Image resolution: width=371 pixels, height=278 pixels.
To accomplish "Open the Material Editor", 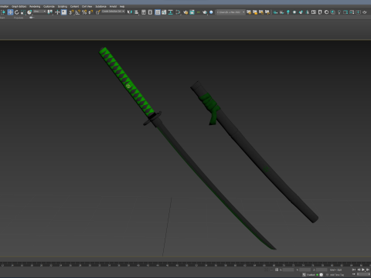I will pyautogui.click(x=178, y=12).
